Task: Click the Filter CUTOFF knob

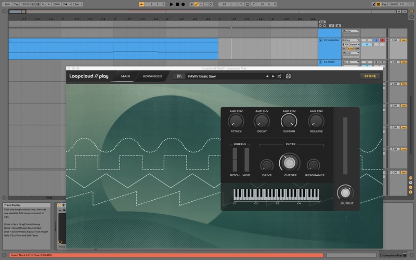Action: [x=289, y=164]
